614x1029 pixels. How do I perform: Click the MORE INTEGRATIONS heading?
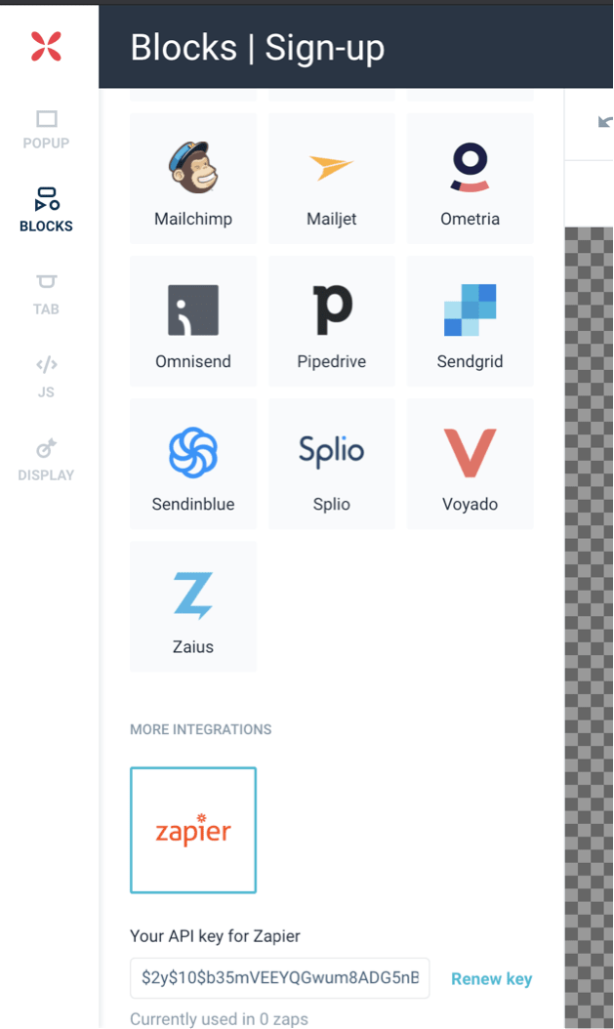pyautogui.click(x=201, y=729)
